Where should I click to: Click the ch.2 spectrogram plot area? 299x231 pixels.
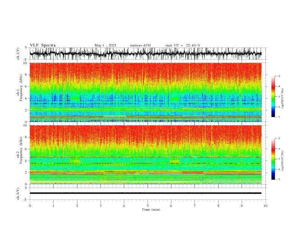(x=145, y=155)
